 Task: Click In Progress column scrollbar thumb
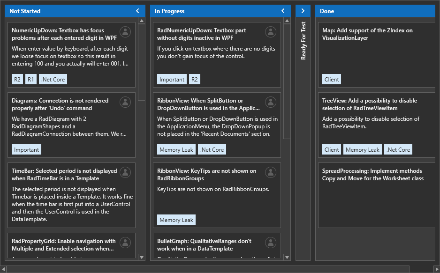pos(287,81)
